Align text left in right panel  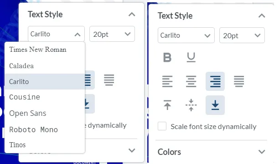pos(167,81)
